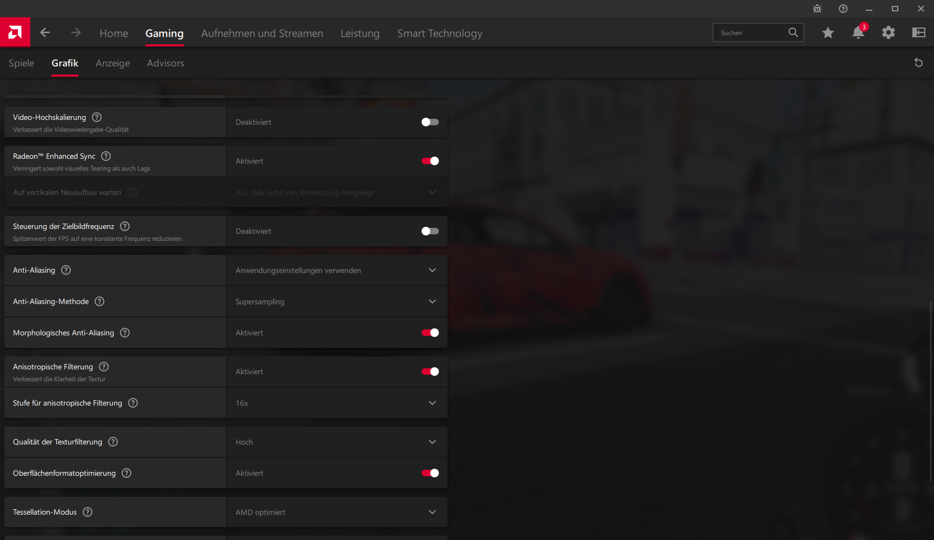Viewport: 934px width, 540px height.
Task: Show help for Oberflächenformatoptimierung
Action: pos(126,473)
